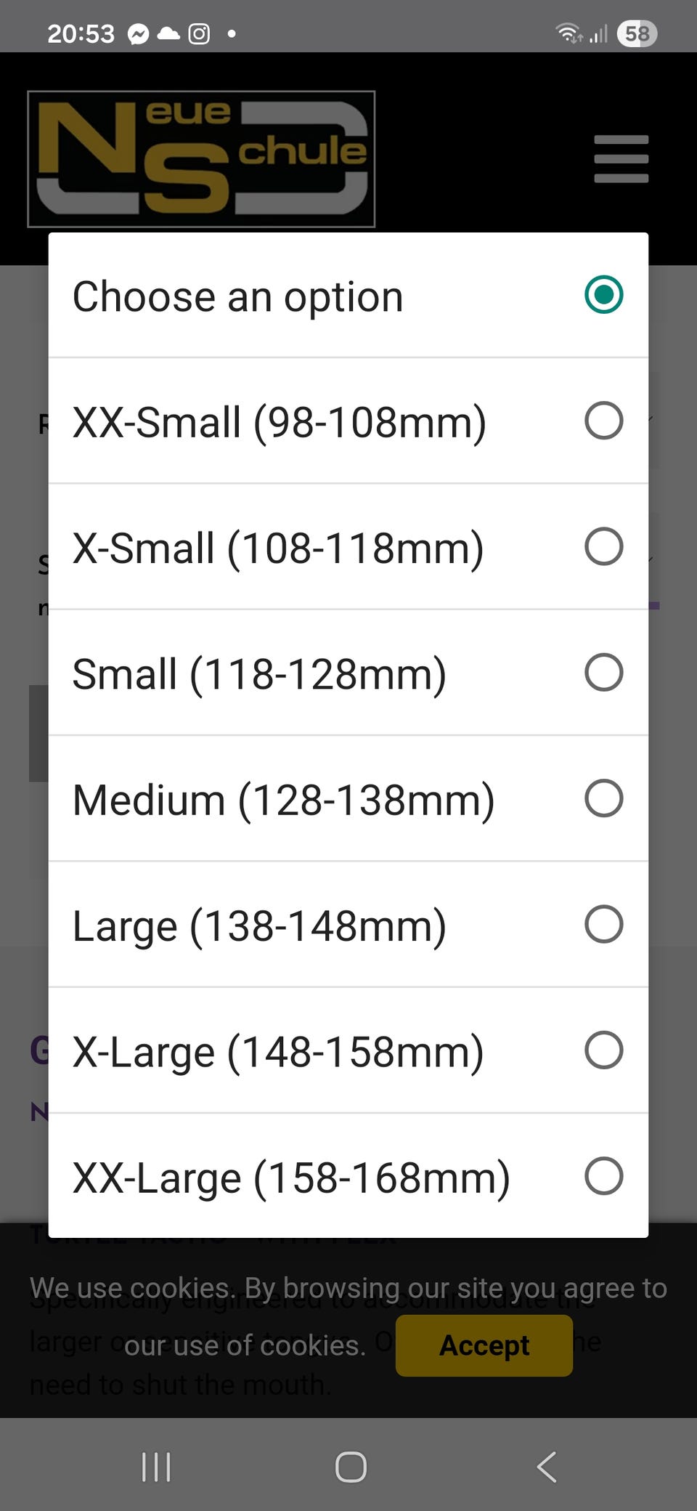Tap the Android back navigation arrow

[x=547, y=1467]
